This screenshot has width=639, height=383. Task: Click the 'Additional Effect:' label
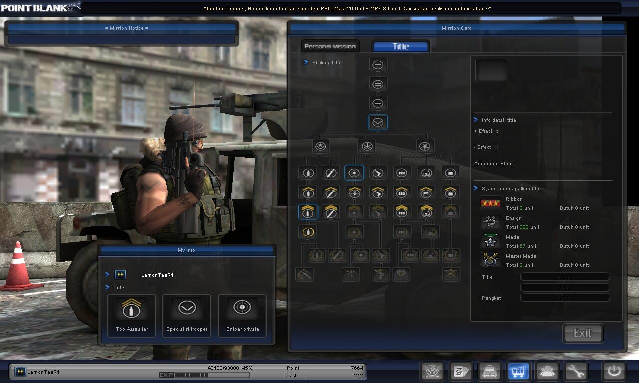[494, 164]
